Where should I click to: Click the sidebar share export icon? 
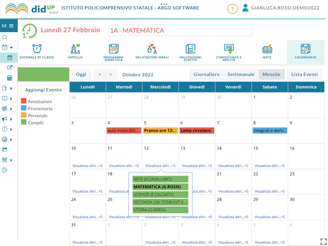5,149
